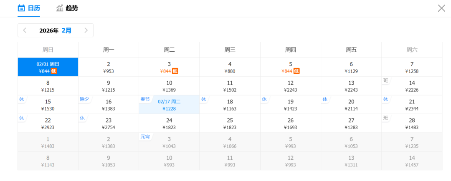
Task: Go to previous month with left chevron
Action: pyautogui.click(x=25, y=30)
